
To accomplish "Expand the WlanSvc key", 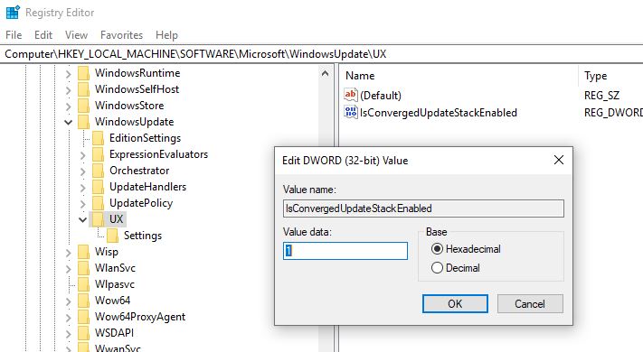I will click(x=69, y=269).
